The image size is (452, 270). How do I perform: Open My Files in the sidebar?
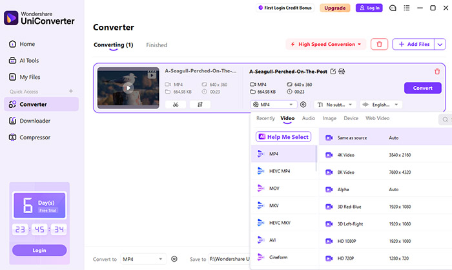point(25,77)
